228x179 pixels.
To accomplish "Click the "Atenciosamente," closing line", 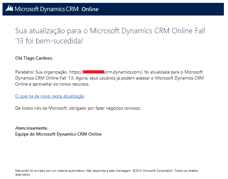I will click(31, 128).
